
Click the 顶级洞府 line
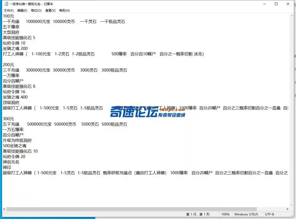tap(11, 102)
